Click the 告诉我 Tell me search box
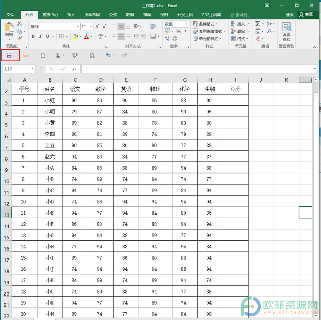 240,15
